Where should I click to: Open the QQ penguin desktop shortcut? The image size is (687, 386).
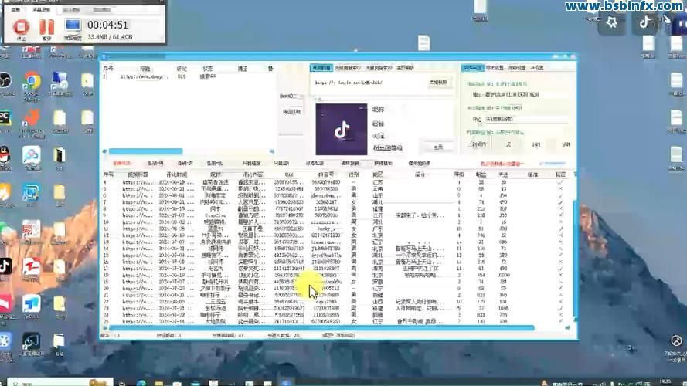pyautogui.click(x=5, y=154)
